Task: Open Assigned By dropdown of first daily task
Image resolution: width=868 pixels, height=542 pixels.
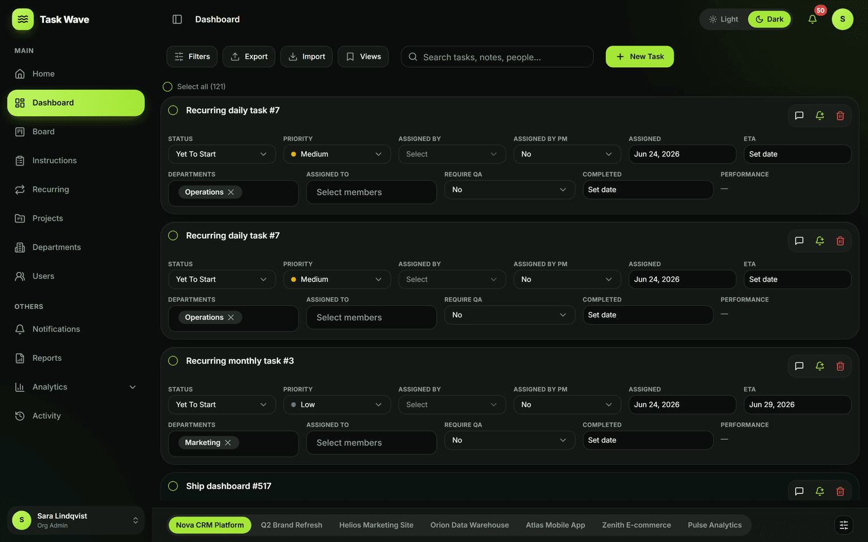Action: click(x=452, y=154)
